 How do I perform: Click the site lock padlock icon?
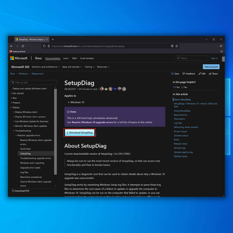point(49,46)
